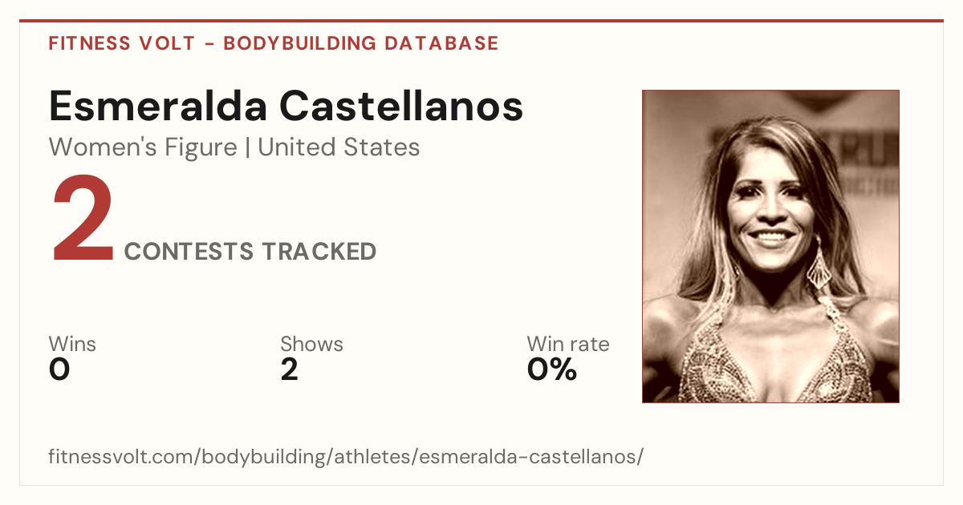Screen dimensions: 963x505
Task: Click the first name Esmeralda in heading
Action: pyautogui.click(x=157, y=107)
